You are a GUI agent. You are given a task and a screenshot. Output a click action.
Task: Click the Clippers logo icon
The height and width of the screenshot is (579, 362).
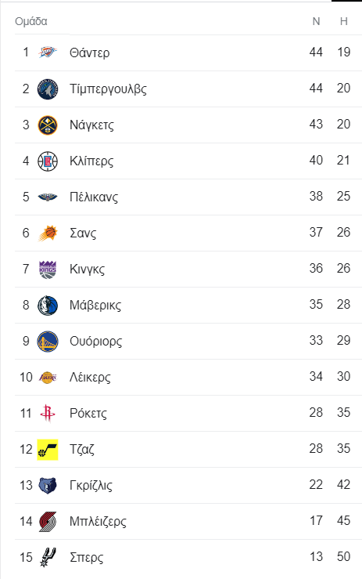(x=48, y=161)
